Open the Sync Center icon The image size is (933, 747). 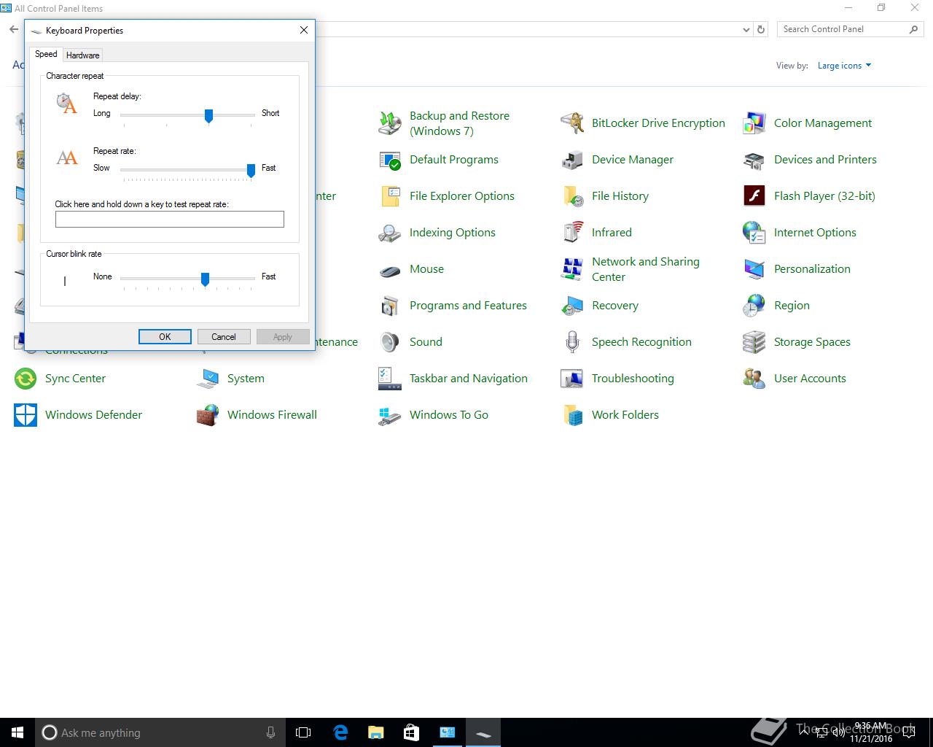[26, 379]
